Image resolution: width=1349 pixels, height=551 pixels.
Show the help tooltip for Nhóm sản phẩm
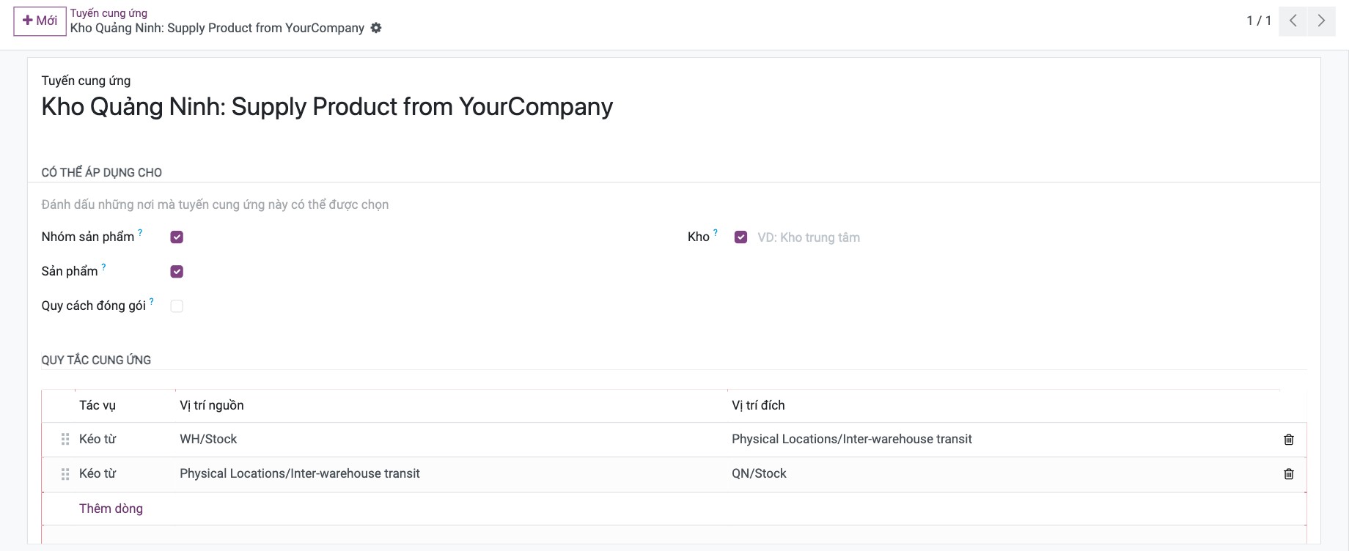(x=140, y=232)
